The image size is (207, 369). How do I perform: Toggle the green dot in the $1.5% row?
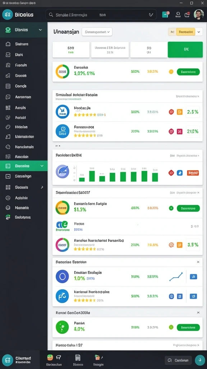pos(171,208)
